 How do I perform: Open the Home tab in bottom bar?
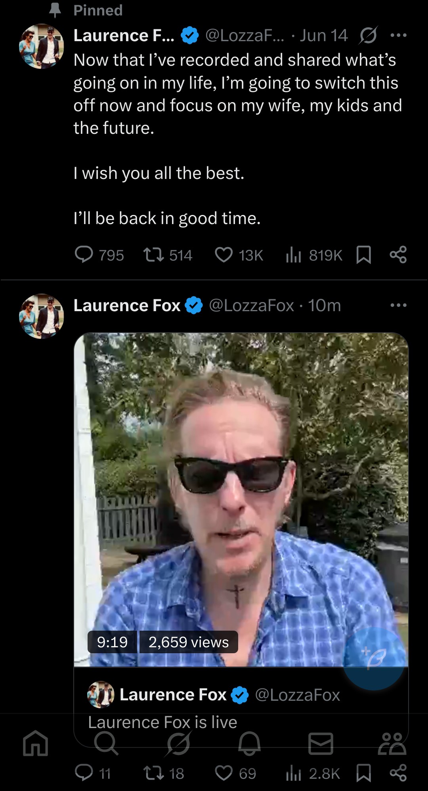coord(36,743)
